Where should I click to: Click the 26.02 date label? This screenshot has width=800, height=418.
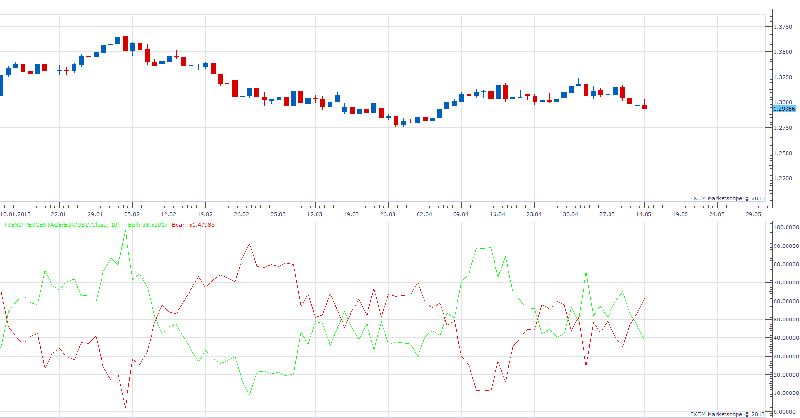[241, 214]
